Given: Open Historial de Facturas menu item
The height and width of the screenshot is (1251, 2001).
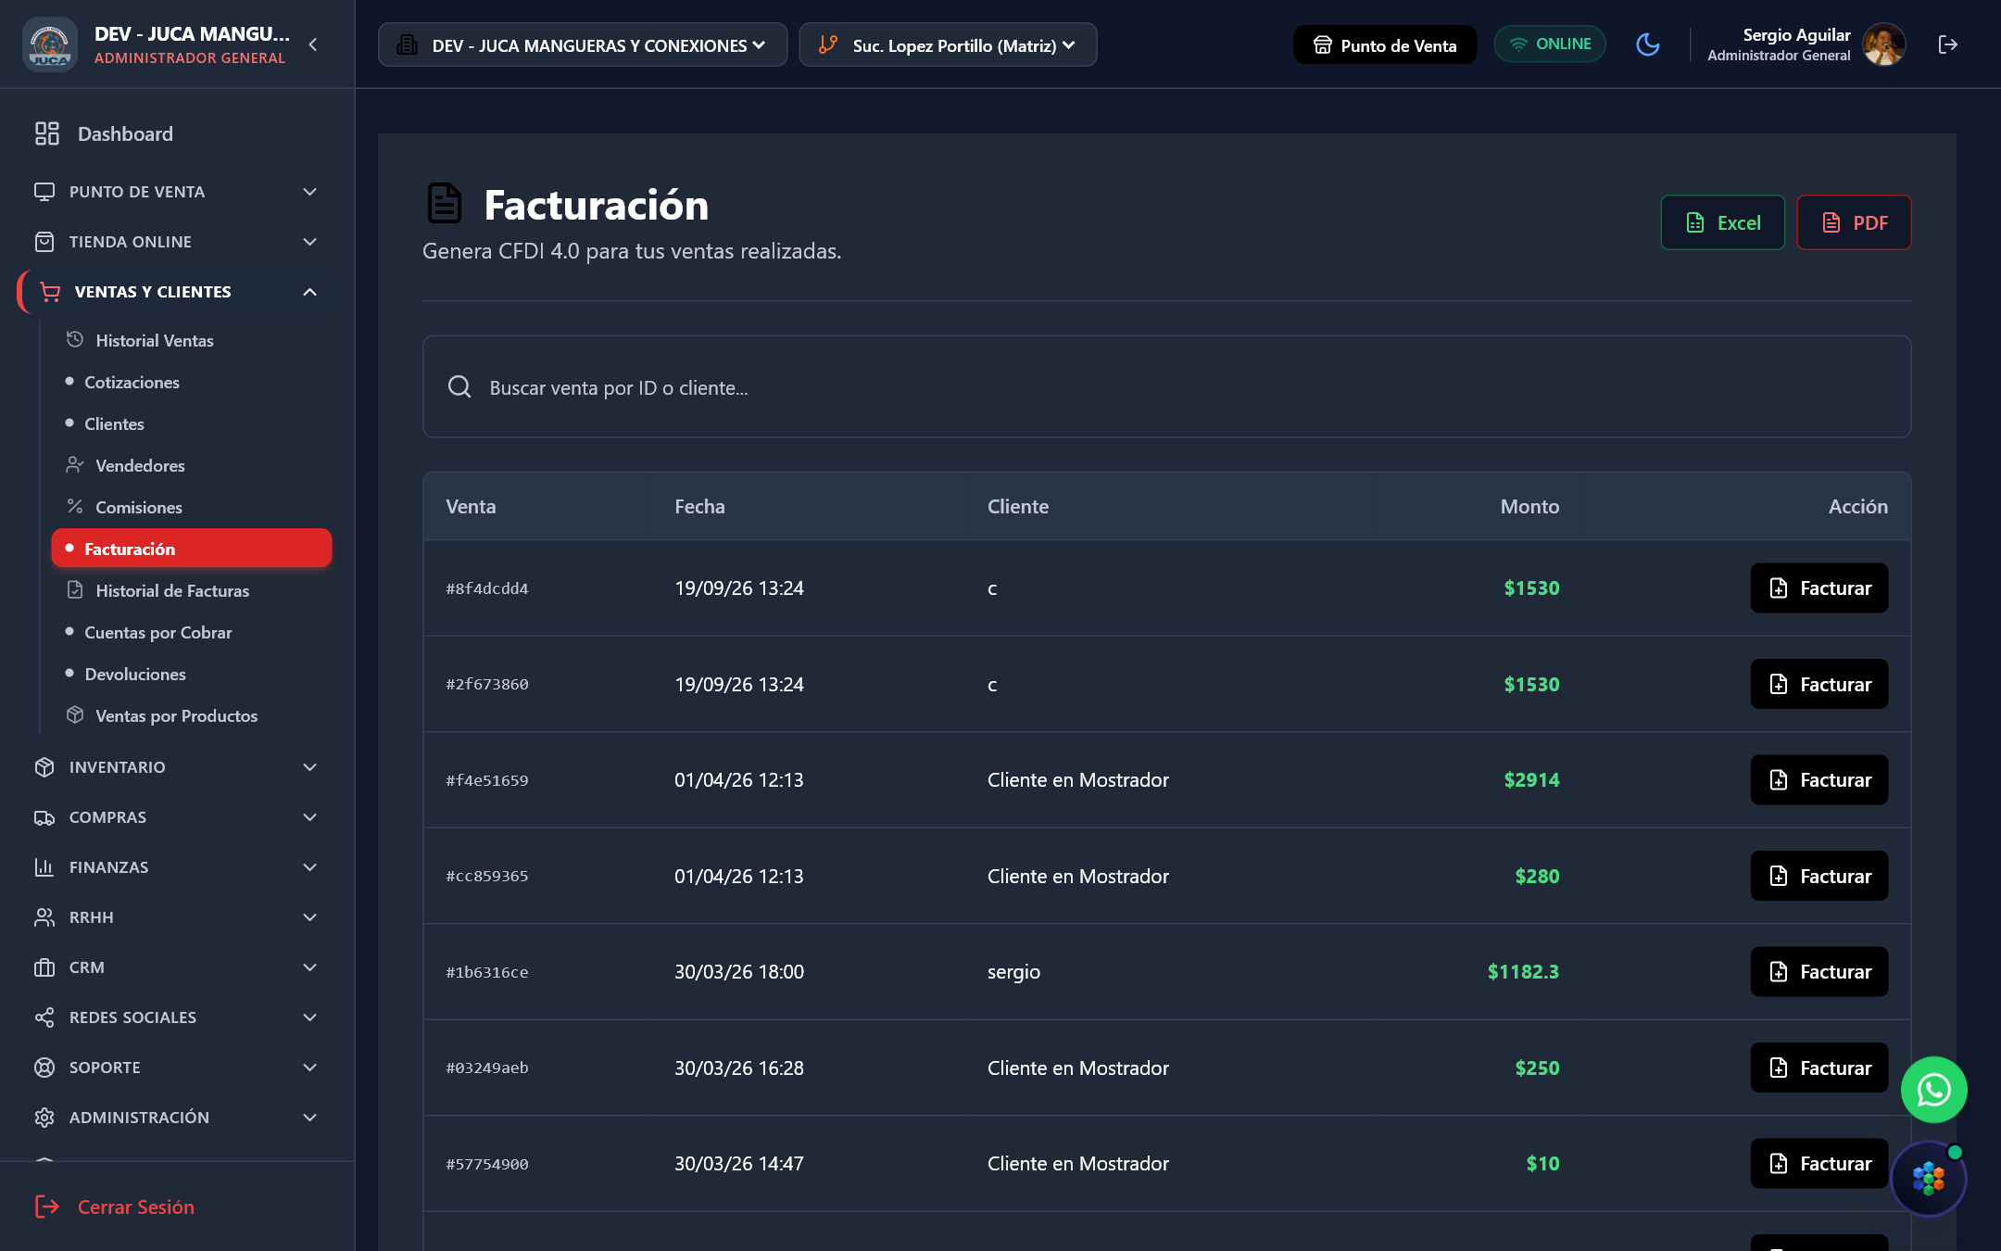Looking at the screenshot, I should pyautogui.click(x=191, y=590).
